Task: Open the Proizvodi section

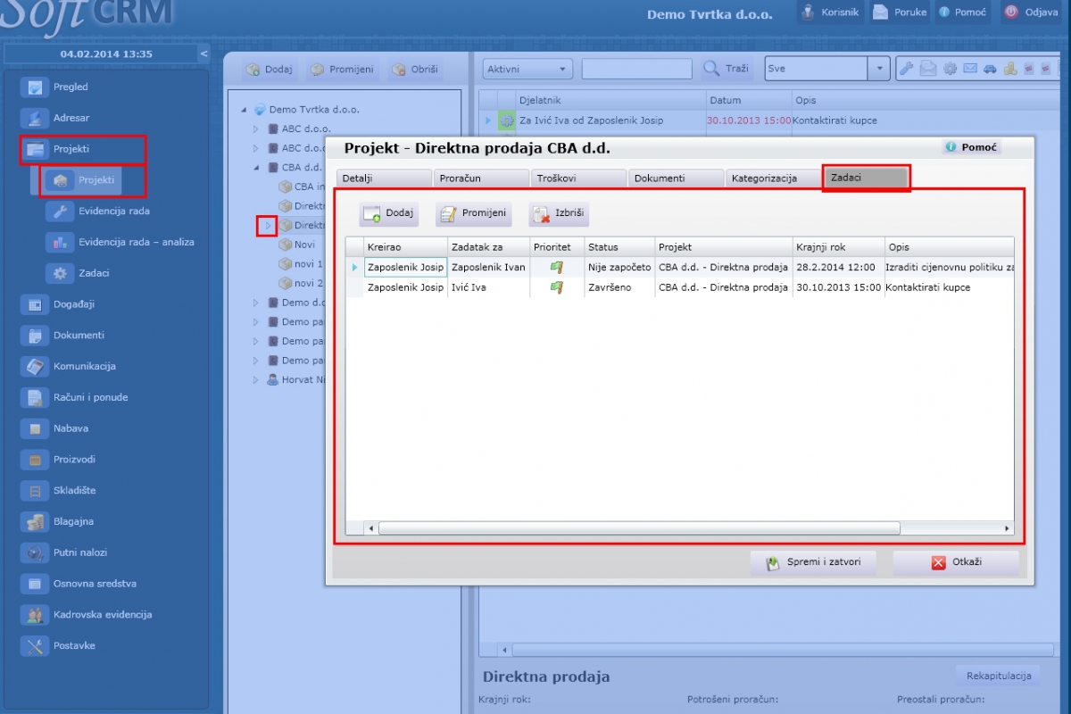Action: point(74,460)
